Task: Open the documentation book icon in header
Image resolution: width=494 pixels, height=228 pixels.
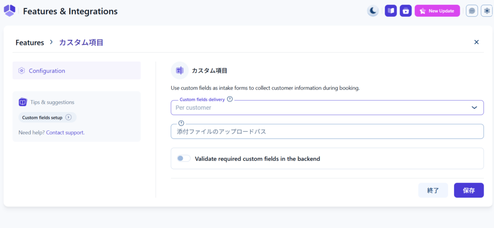Action: coord(390,11)
